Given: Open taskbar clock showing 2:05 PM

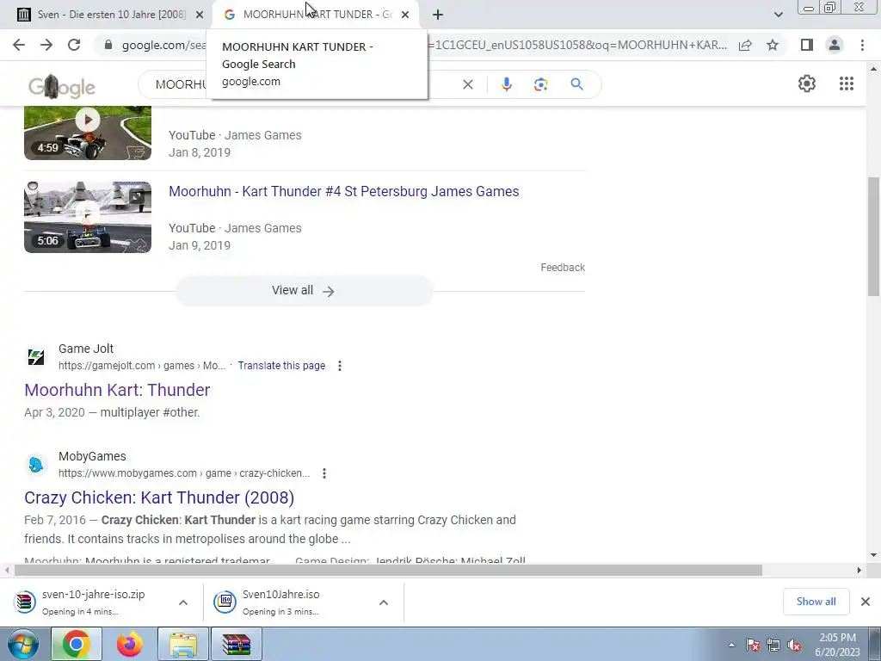Looking at the screenshot, I should 837,645.
